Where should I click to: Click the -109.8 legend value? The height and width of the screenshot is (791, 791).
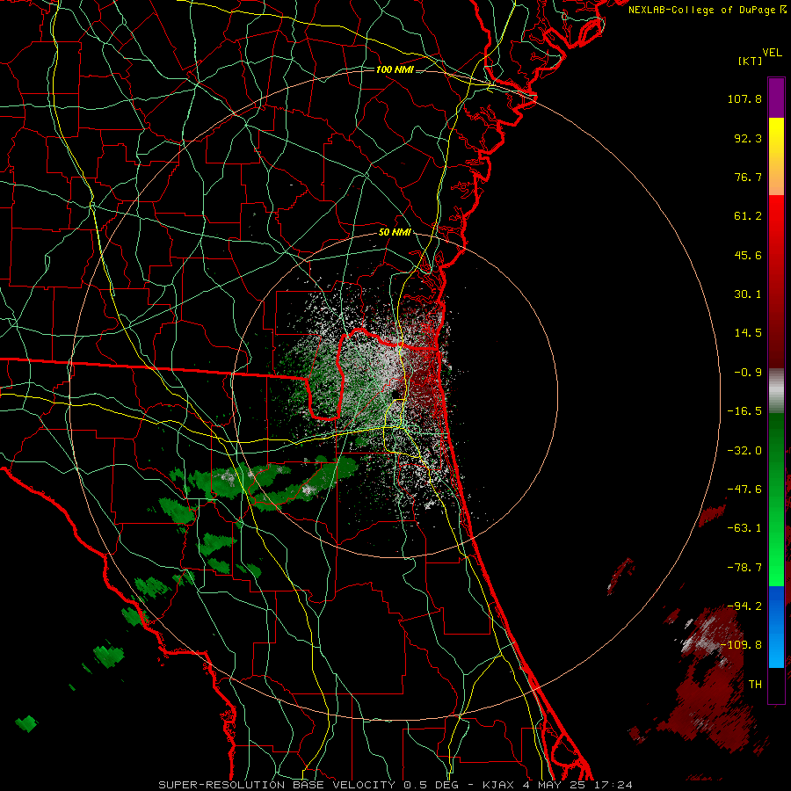[741, 645]
